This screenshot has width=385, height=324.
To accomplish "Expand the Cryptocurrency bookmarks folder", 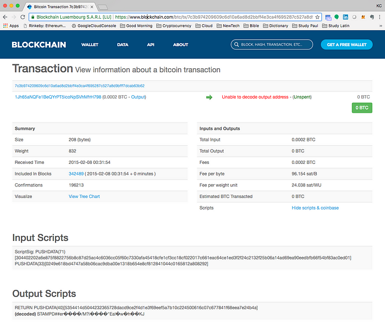I will 174,25.
